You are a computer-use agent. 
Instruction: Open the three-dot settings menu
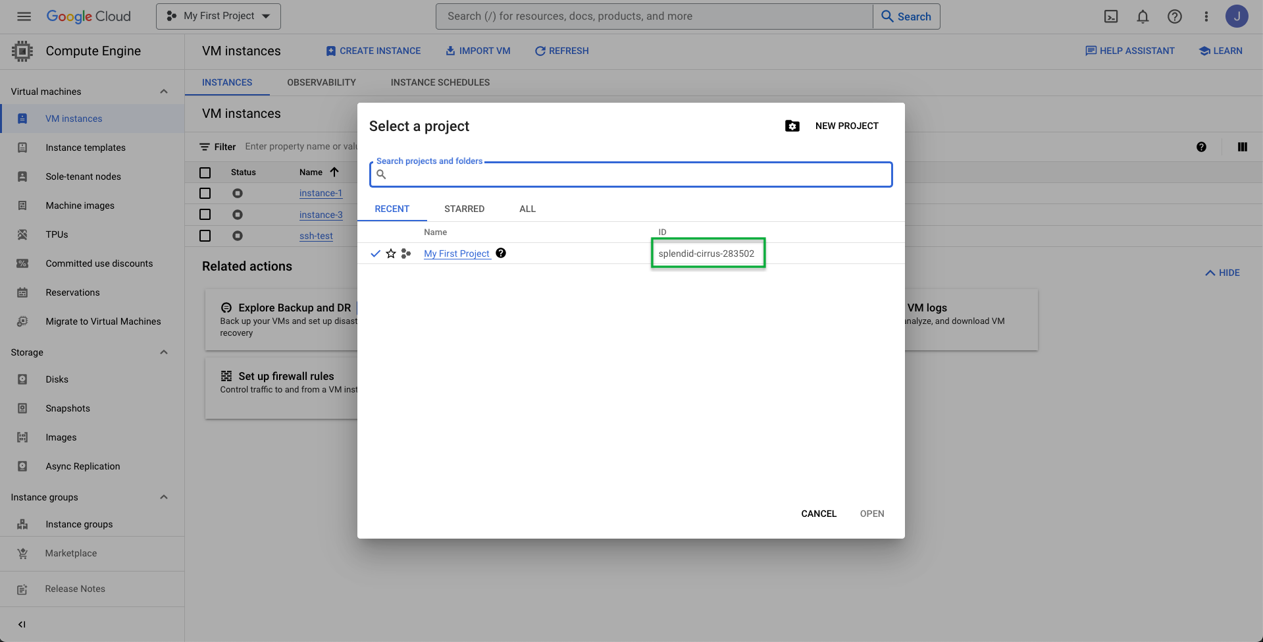coord(1206,16)
